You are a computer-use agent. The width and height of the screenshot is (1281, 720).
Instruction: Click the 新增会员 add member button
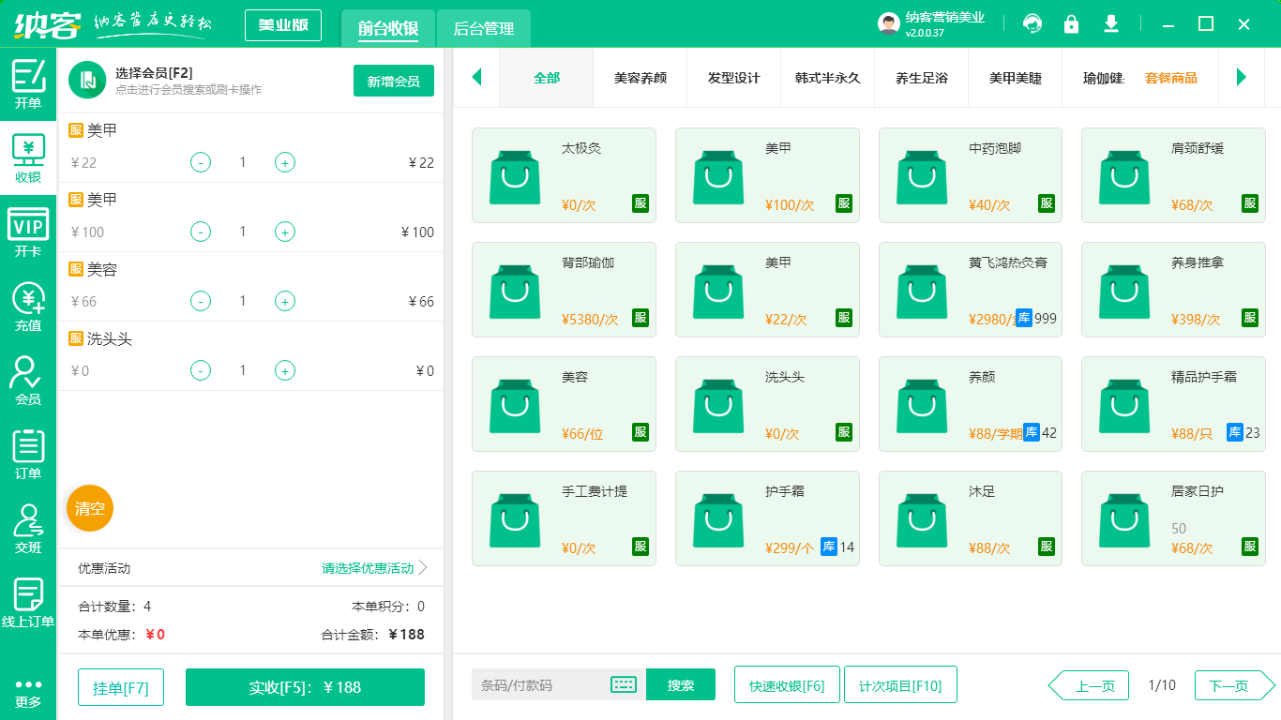pyautogui.click(x=393, y=82)
